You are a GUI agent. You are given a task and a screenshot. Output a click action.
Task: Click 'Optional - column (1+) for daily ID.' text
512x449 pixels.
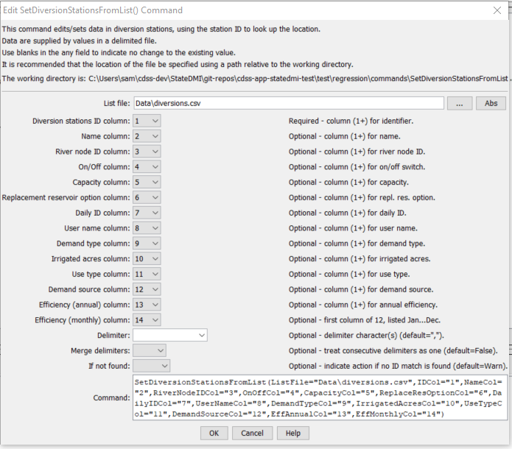pyautogui.click(x=348, y=213)
